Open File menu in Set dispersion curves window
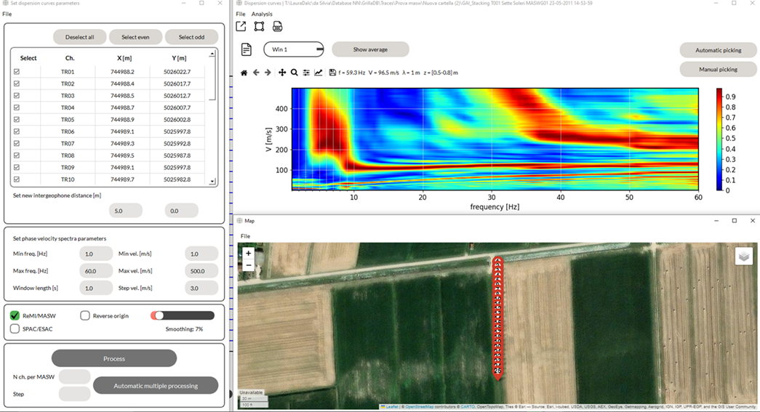 [7, 14]
